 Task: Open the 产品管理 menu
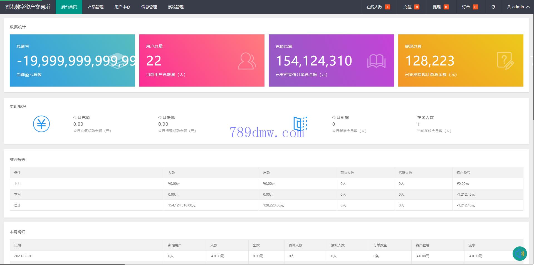[96, 7]
